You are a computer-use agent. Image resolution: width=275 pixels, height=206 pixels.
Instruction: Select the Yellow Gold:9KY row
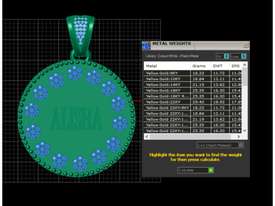click(192, 73)
